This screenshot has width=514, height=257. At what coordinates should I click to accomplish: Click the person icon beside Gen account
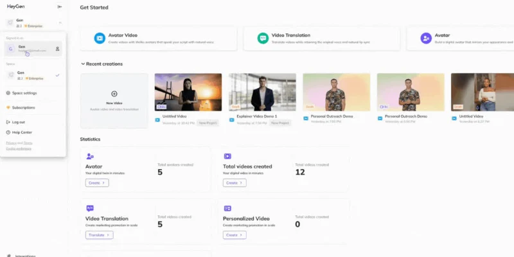point(57,49)
